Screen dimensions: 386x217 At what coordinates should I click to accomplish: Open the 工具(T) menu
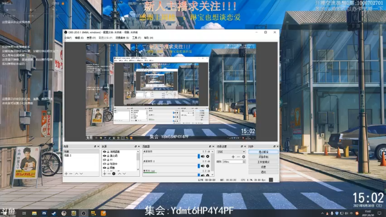click(136, 37)
